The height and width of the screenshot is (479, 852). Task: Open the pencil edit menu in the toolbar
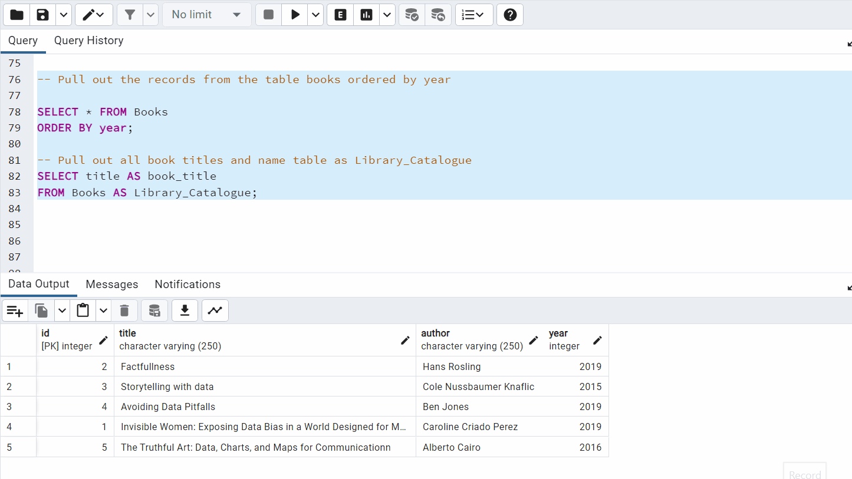[94, 15]
